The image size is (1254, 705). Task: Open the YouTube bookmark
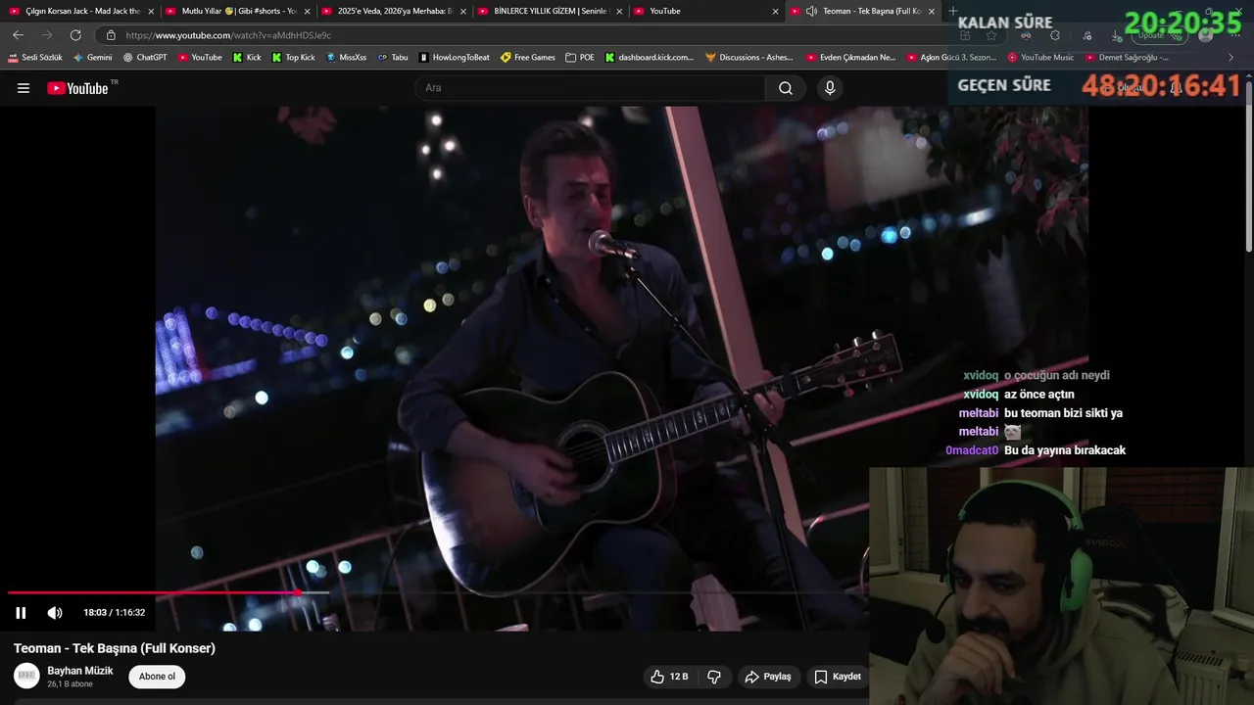click(x=200, y=58)
